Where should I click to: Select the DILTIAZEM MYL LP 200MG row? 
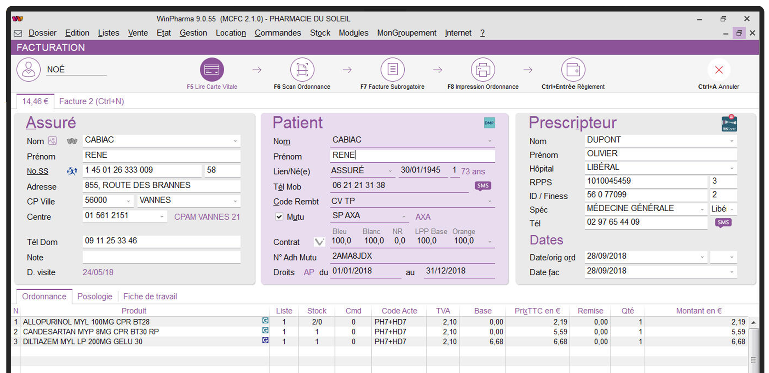click(380, 341)
